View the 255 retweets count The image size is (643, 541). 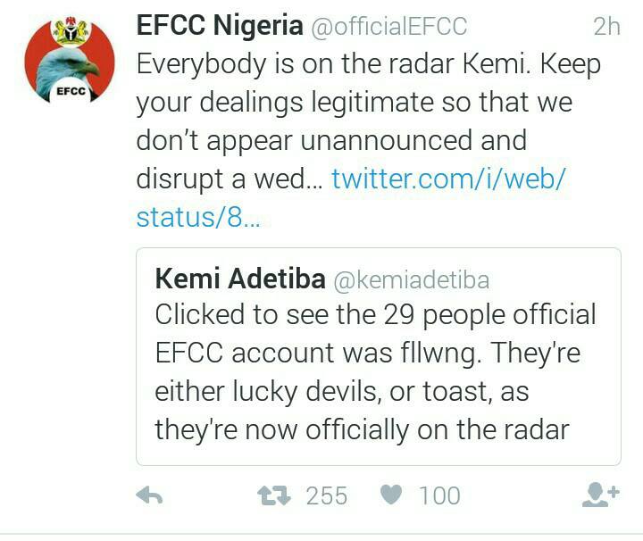pyautogui.click(x=326, y=495)
